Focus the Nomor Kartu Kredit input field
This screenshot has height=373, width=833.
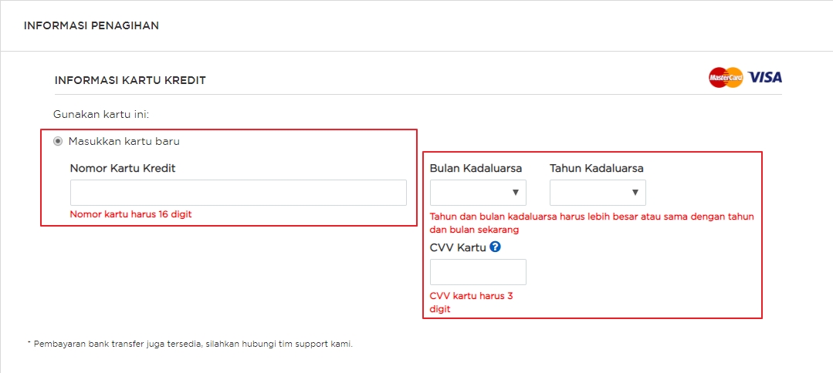coord(238,193)
